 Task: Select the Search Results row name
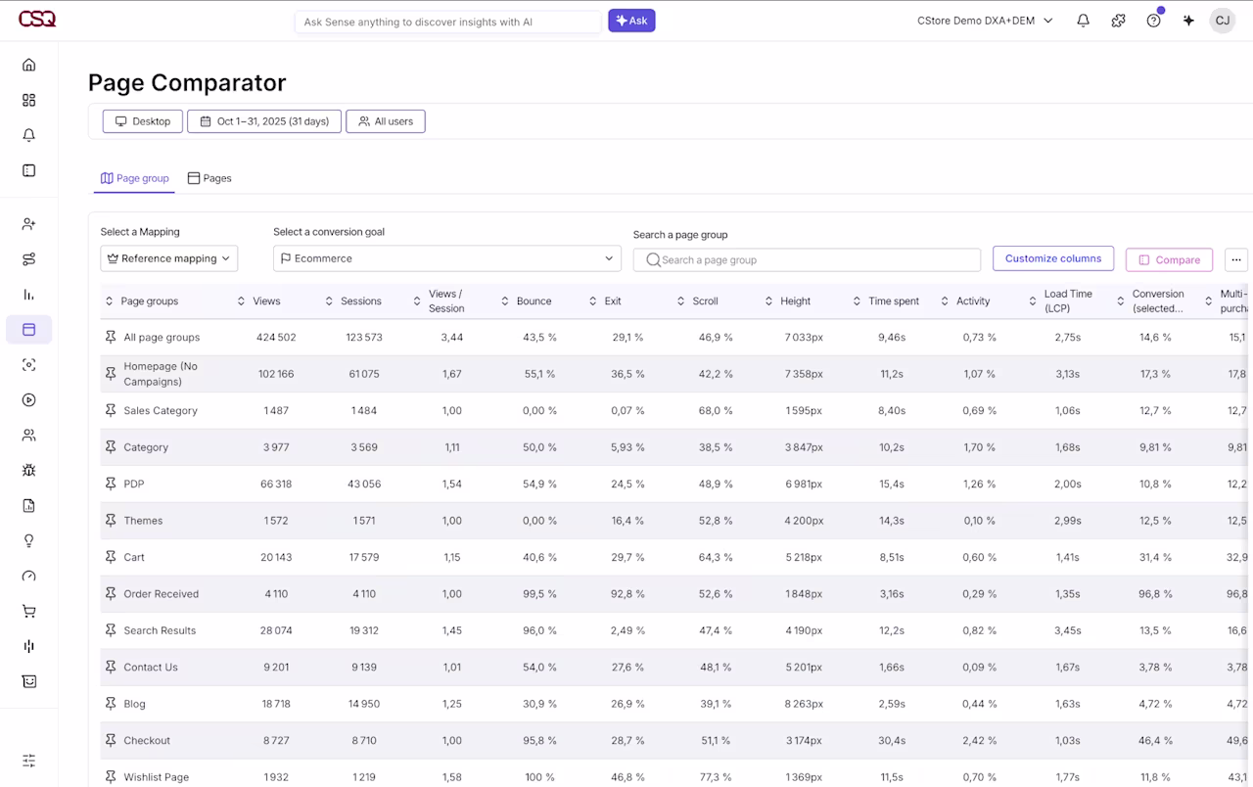click(160, 630)
